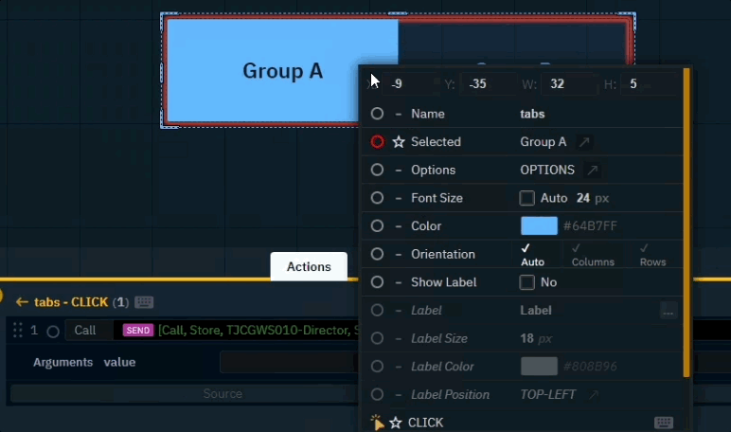Click the star icon beside Selected
The image size is (731, 432).
click(399, 142)
